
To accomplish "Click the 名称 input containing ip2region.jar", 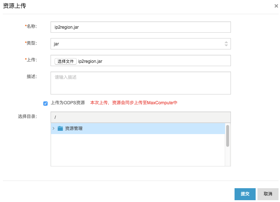I will pos(140,27).
